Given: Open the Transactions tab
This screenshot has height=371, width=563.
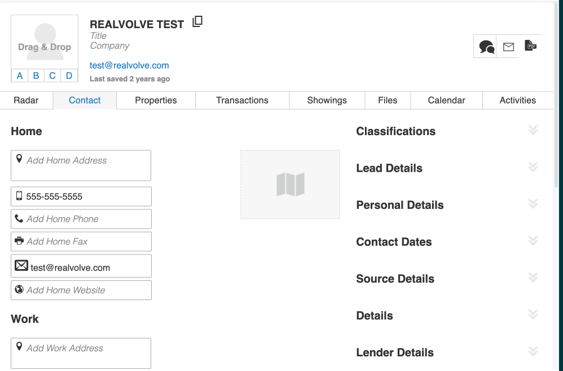Looking at the screenshot, I should click(x=242, y=100).
